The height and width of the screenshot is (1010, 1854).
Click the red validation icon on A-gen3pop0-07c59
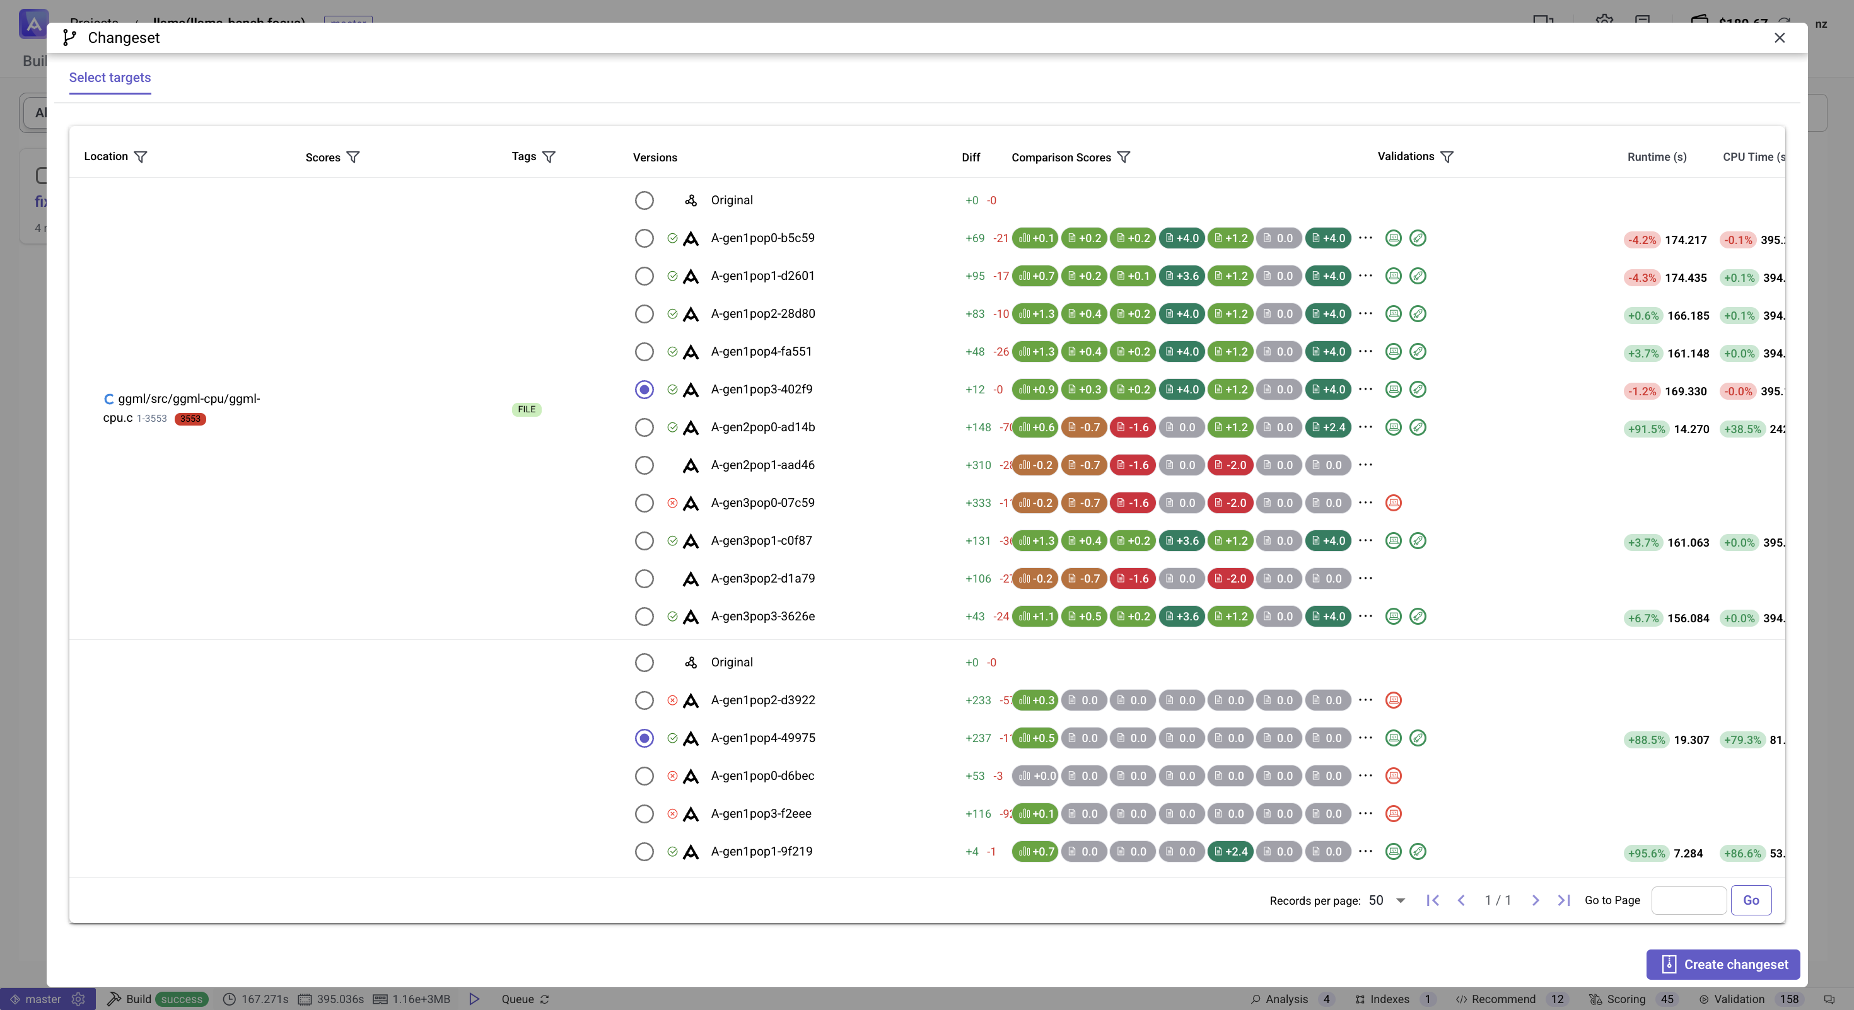point(1394,503)
